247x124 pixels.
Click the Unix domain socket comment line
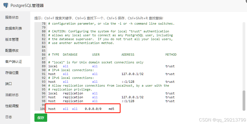click(96, 62)
